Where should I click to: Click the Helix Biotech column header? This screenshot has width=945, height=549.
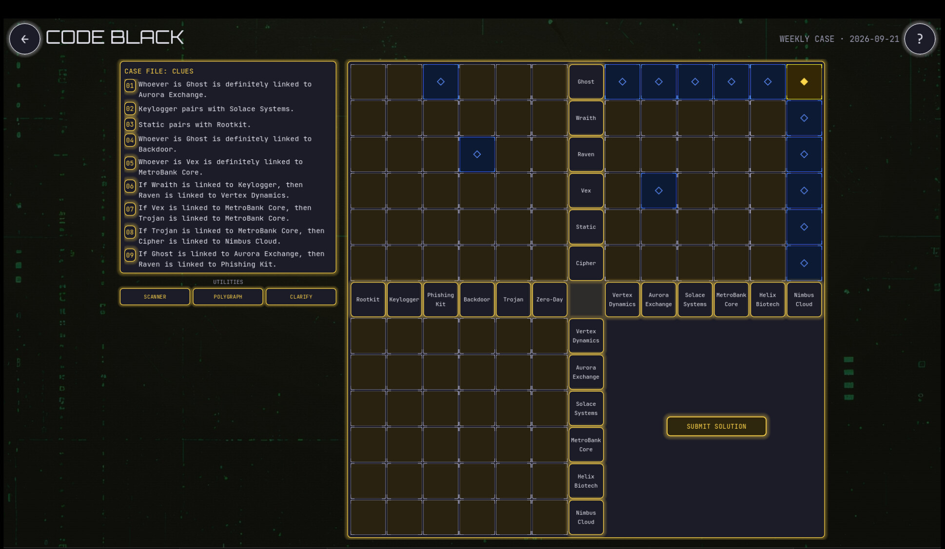768,300
